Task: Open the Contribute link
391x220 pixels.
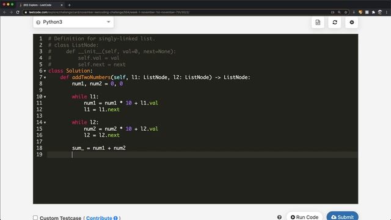Action: pyautogui.click(x=99, y=218)
